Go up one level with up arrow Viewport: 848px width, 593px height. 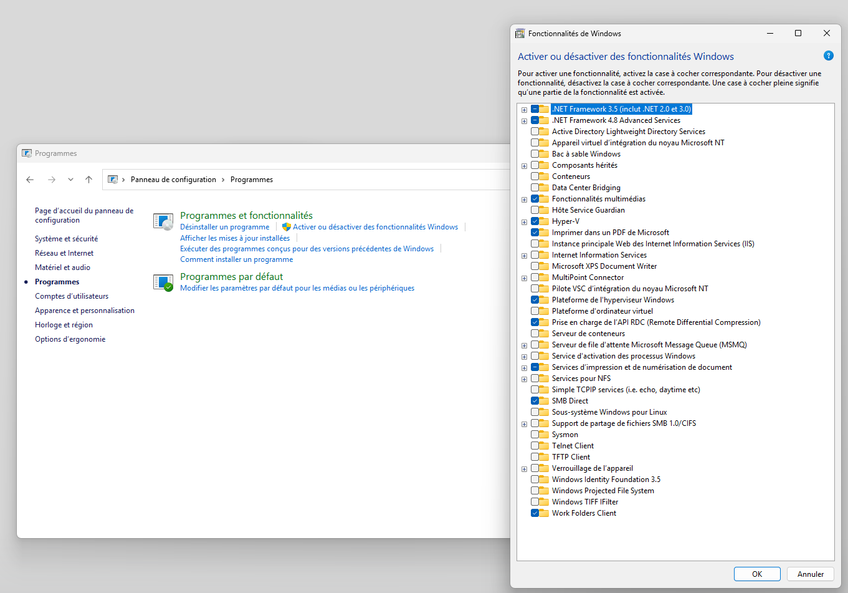(89, 180)
